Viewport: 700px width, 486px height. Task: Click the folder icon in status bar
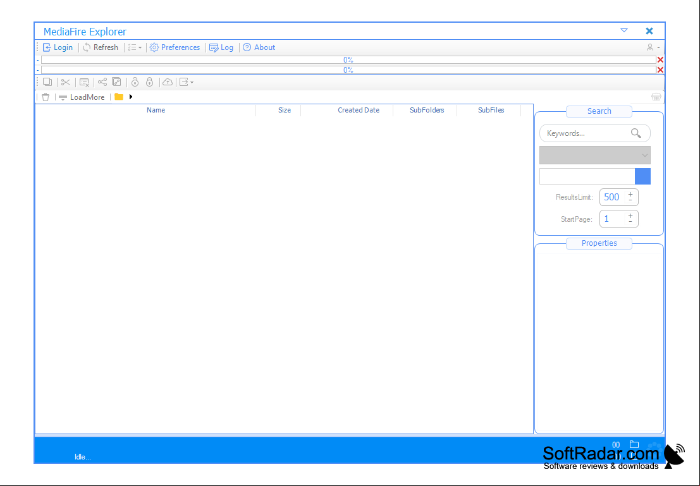coord(634,444)
